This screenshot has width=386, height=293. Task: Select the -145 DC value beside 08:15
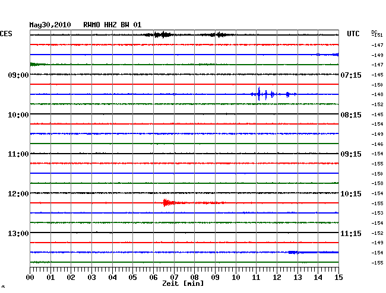[x=377, y=114]
